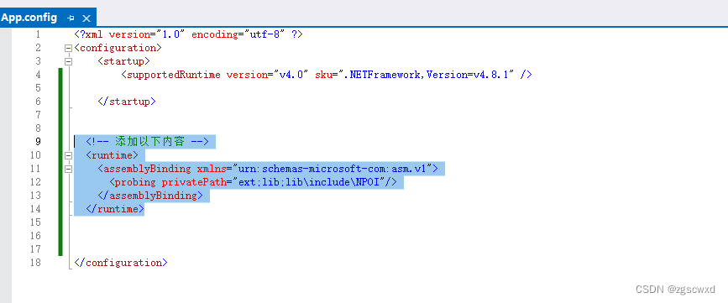This screenshot has height=303, width=728.
Task: Click the closing runtime tag
Action: [x=115, y=209]
